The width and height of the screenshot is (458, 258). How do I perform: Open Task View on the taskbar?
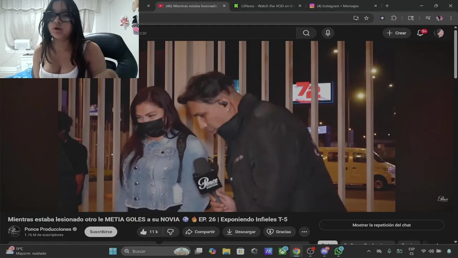[199, 251]
